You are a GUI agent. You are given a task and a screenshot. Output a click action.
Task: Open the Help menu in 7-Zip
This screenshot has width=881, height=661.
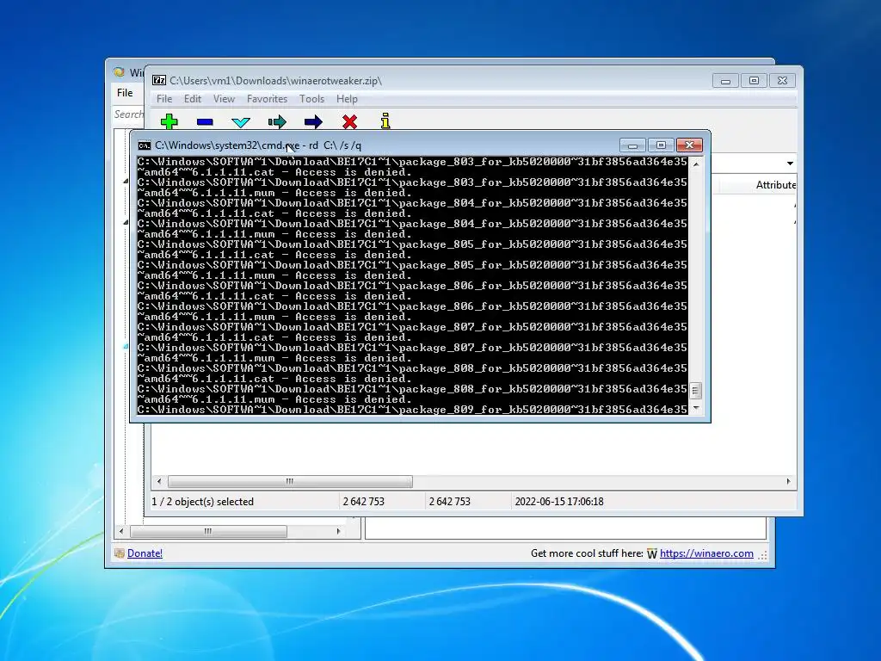click(347, 99)
